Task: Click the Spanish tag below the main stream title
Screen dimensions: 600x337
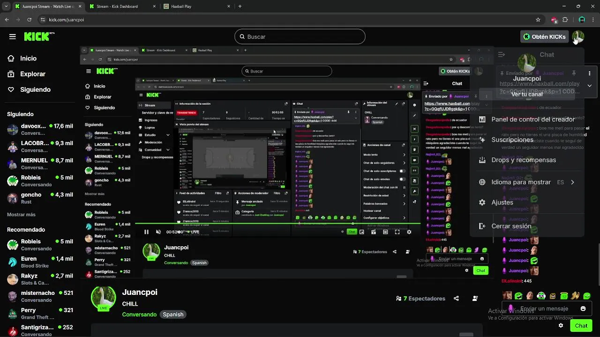Action: (x=173, y=315)
